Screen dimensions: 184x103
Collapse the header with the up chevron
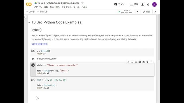(156, 11)
